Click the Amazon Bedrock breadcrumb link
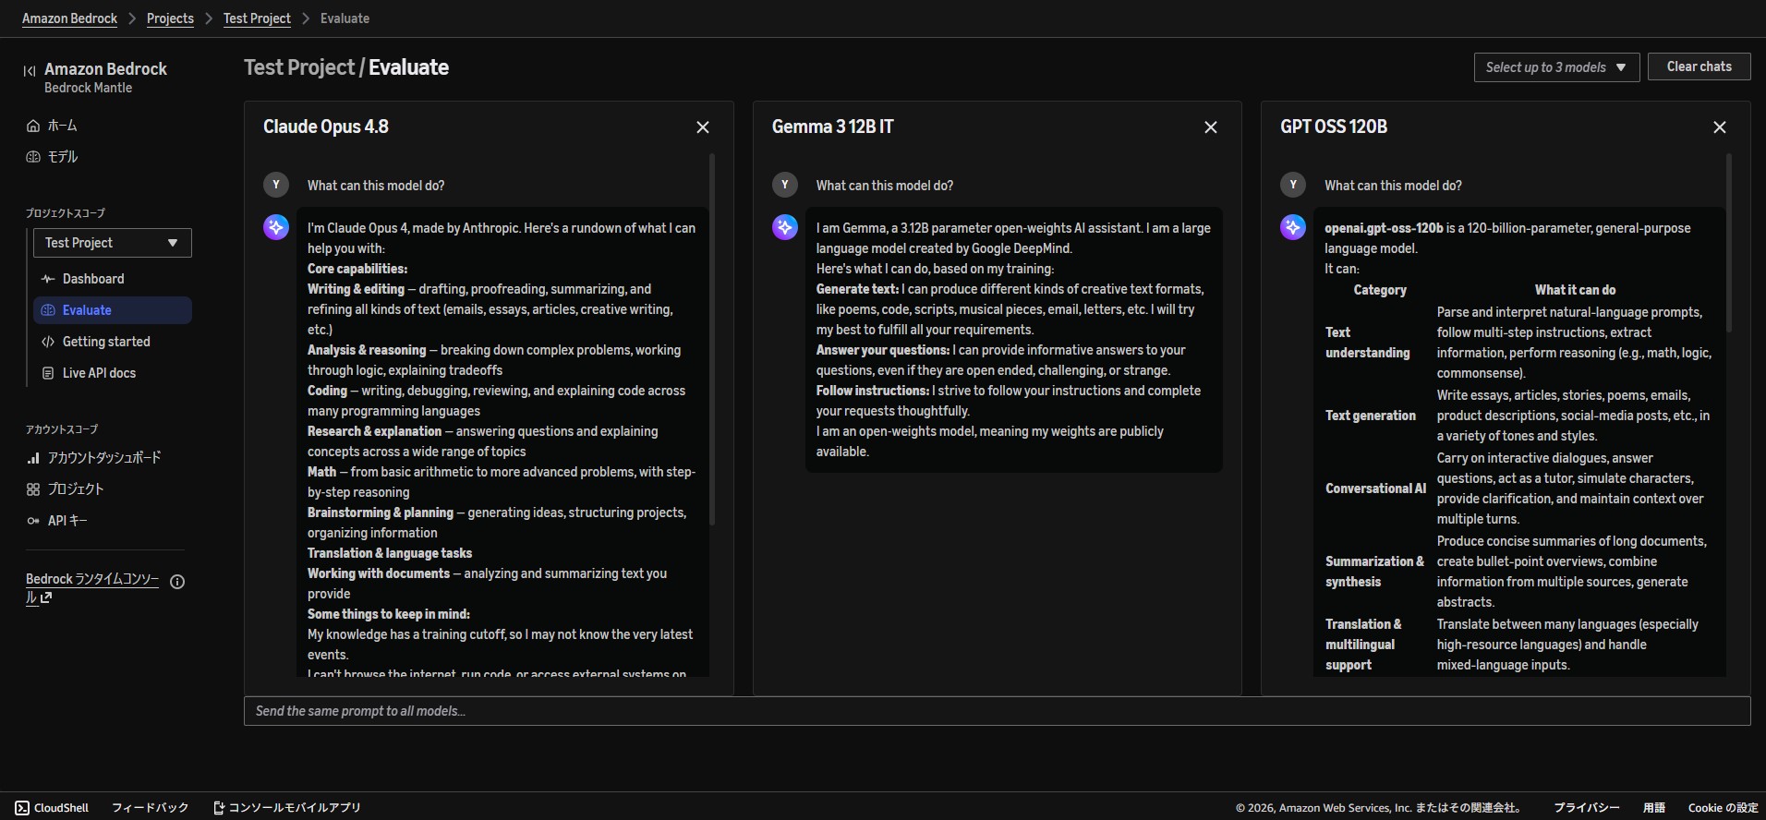The width and height of the screenshot is (1766, 820). 69,18
